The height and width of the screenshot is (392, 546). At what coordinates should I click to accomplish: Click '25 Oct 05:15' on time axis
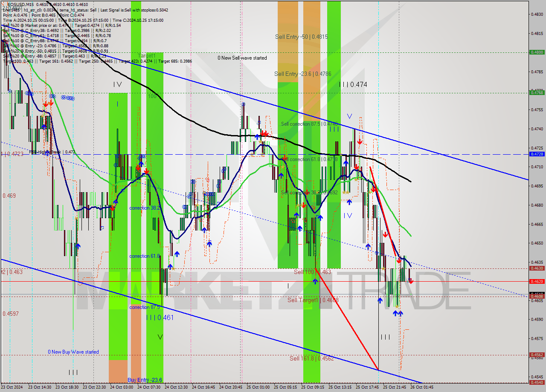285,387
